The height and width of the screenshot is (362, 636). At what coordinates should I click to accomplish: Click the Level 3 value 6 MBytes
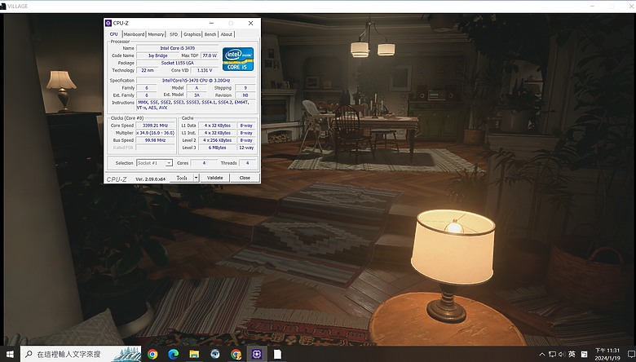point(218,148)
